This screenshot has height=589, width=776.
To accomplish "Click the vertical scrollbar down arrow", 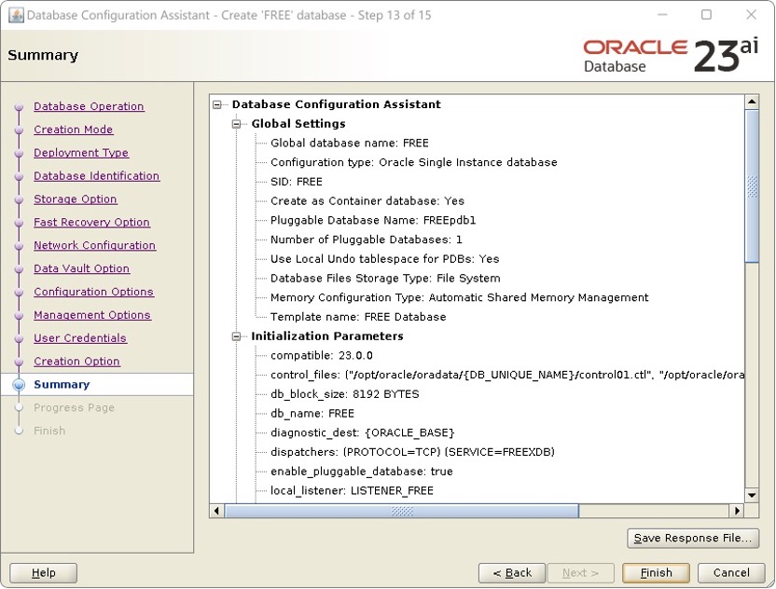I will 752,495.
